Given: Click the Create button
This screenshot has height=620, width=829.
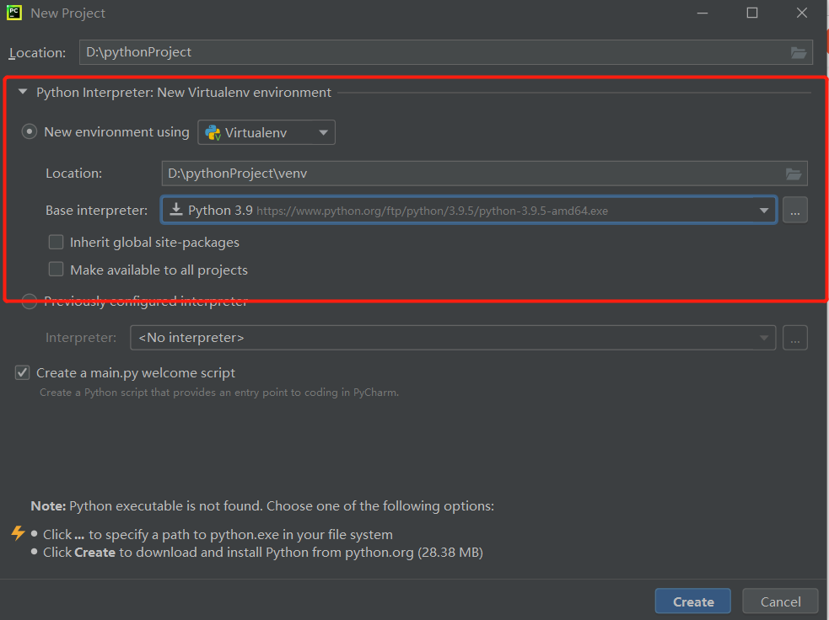Looking at the screenshot, I should [x=693, y=601].
